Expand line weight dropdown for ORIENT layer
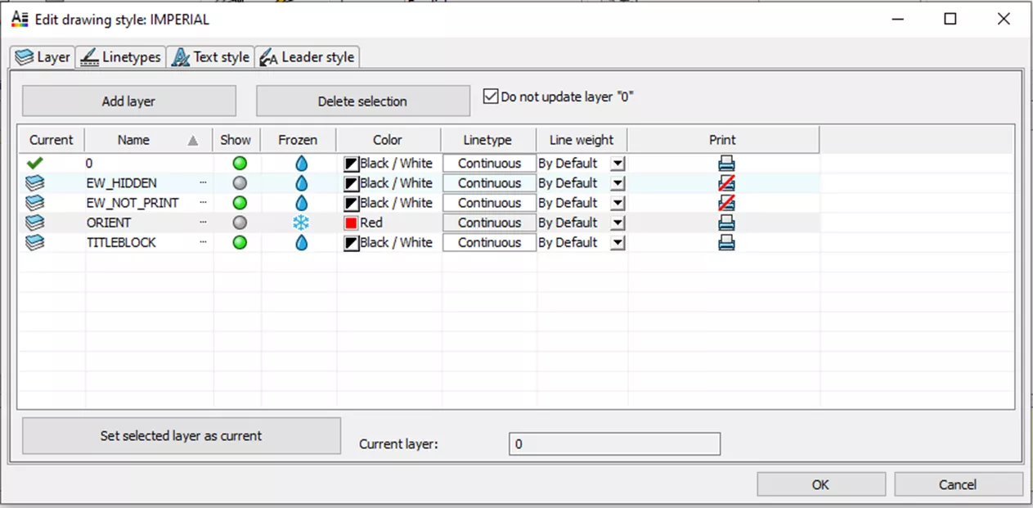 (x=618, y=223)
